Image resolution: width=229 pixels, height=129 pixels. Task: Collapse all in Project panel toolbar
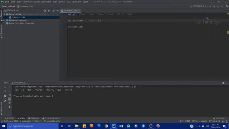tap(49, 10)
